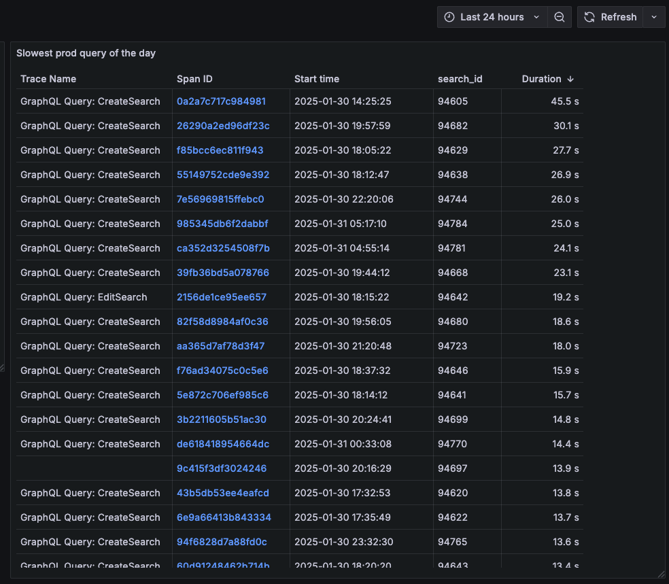
Task: Sort by the search_id column header
Action: point(460,79)
